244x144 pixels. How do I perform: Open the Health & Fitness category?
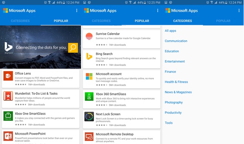(x=176, y=82)
